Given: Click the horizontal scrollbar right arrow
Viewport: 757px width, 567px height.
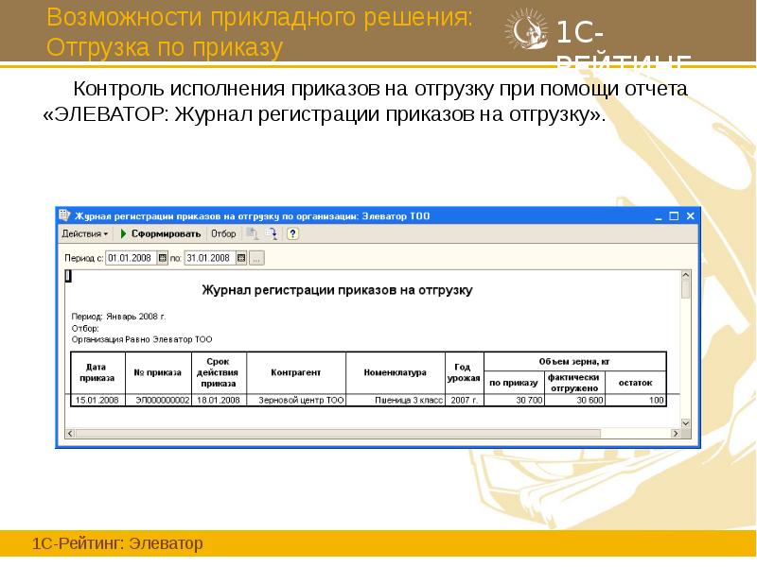Looking at the screenshot, I should pos(676,431).
